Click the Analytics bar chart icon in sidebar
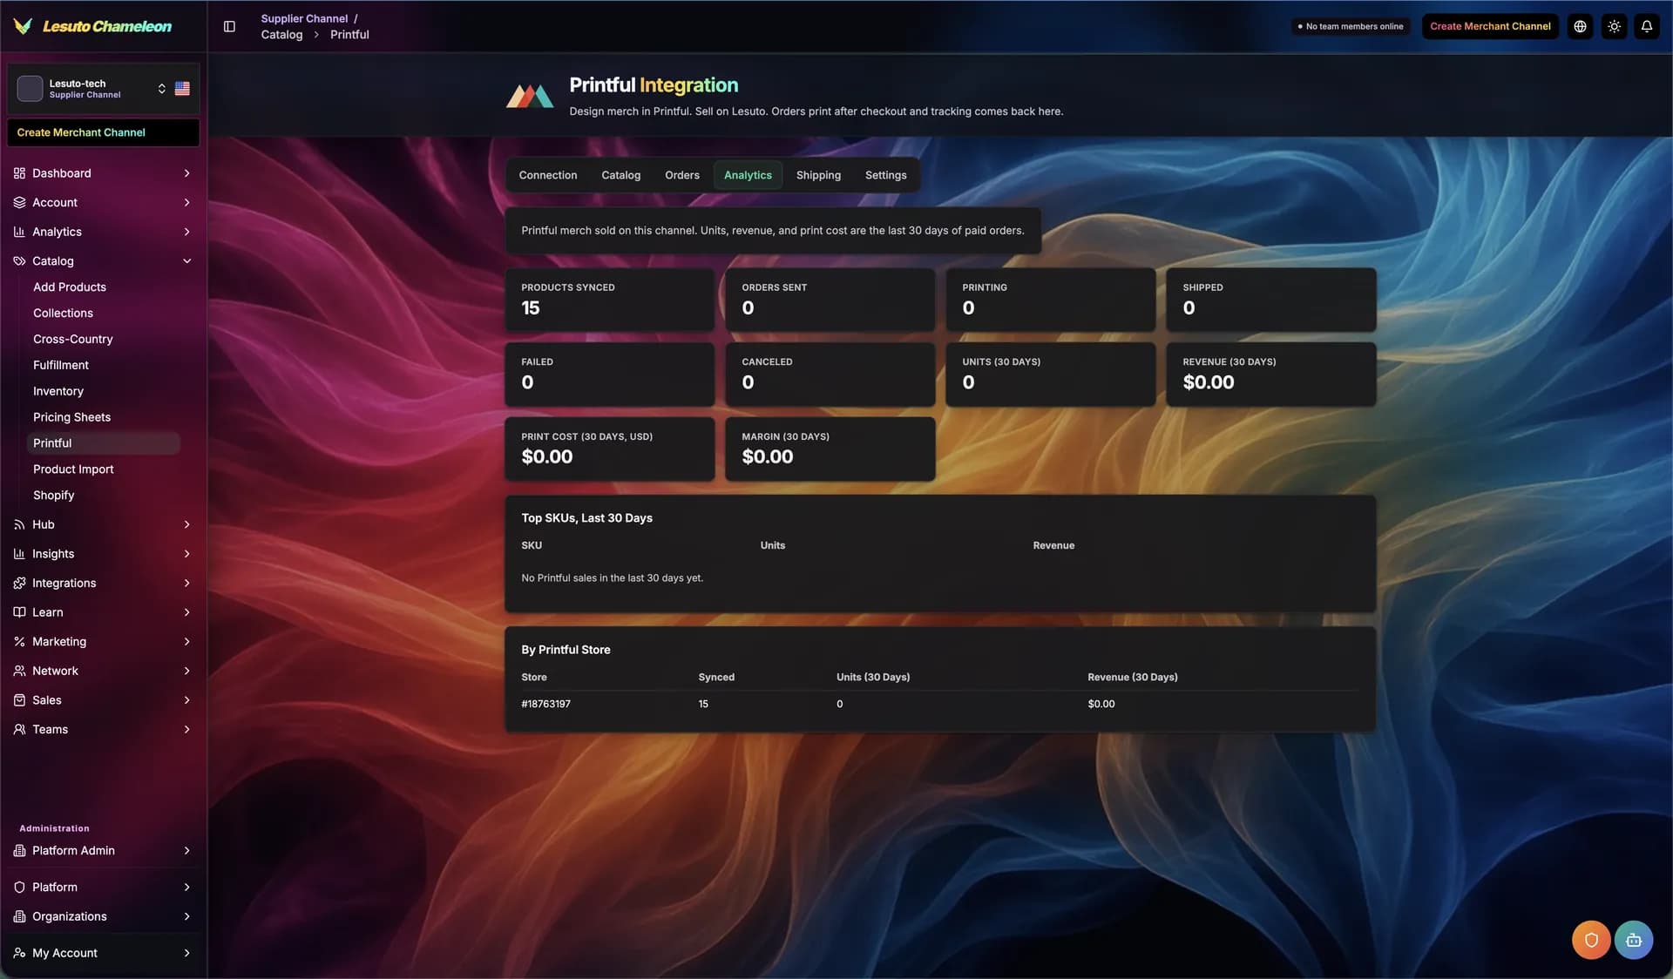 tap(19, 232)
